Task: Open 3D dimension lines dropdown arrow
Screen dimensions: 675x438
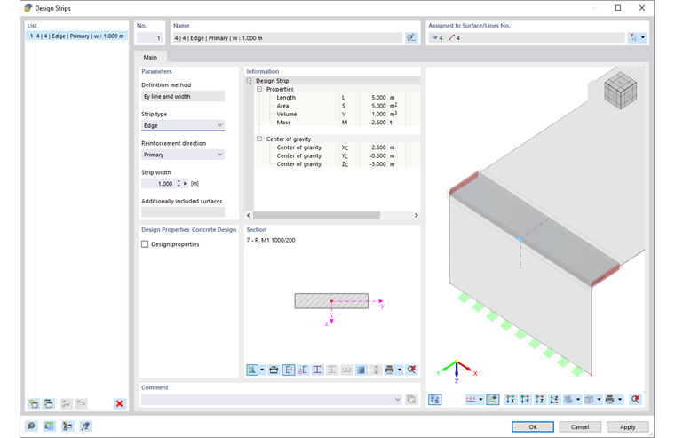Action: tap(480, 399)
